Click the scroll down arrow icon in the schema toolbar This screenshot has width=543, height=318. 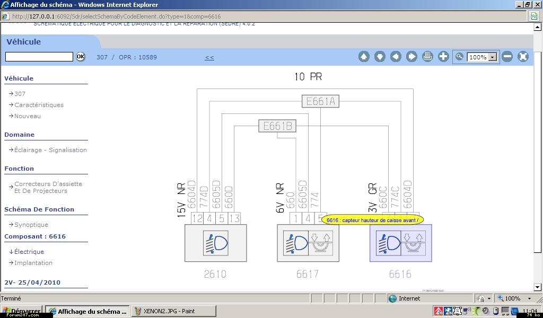[380, 56]
